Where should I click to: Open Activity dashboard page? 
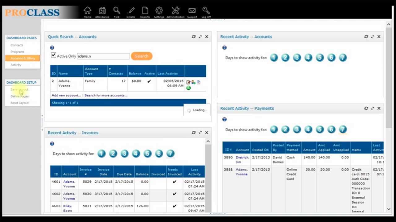coord(16,65)
